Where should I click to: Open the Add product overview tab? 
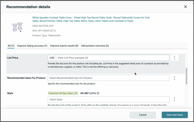click(95, 46)
